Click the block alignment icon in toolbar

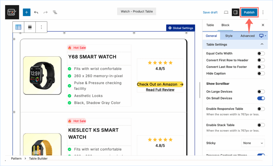coord(30,27)
